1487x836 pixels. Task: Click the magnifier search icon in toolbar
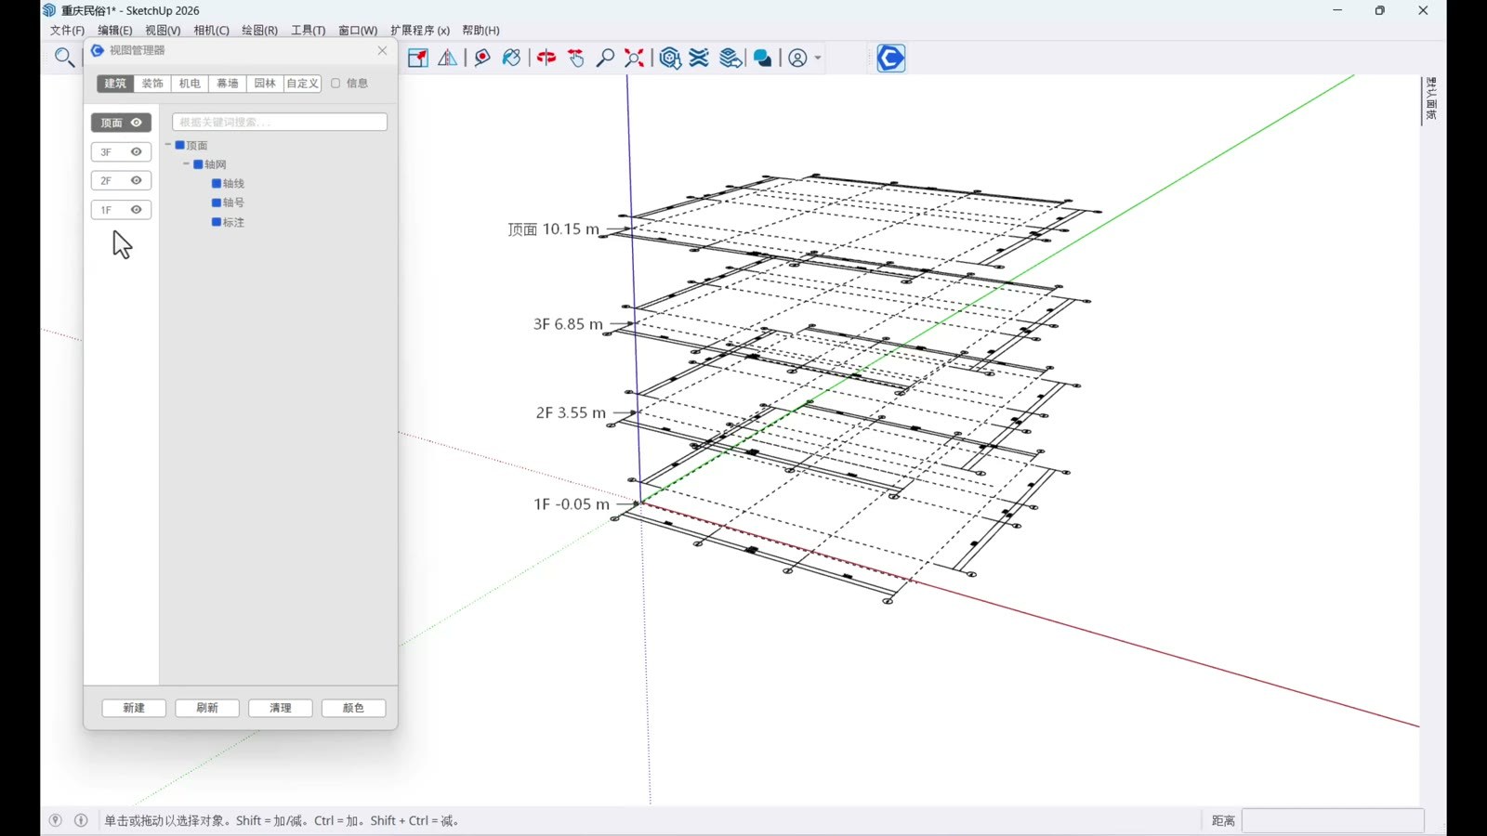point(64,58)
